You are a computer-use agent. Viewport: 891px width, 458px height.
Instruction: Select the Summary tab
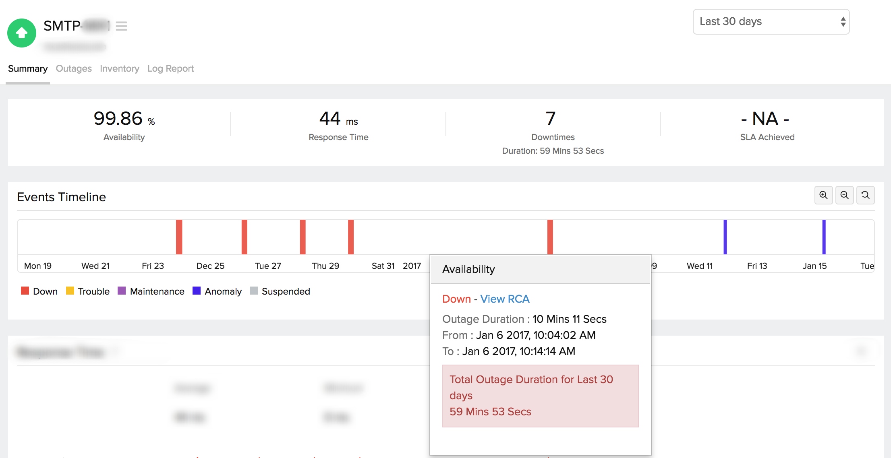pos(28,69)
